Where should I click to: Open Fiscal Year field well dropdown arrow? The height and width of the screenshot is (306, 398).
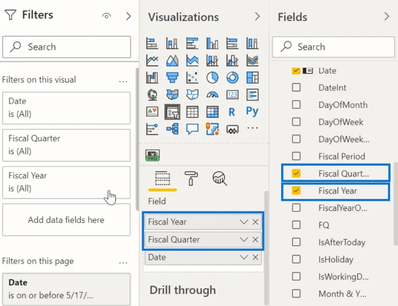[x=244, y=222]
